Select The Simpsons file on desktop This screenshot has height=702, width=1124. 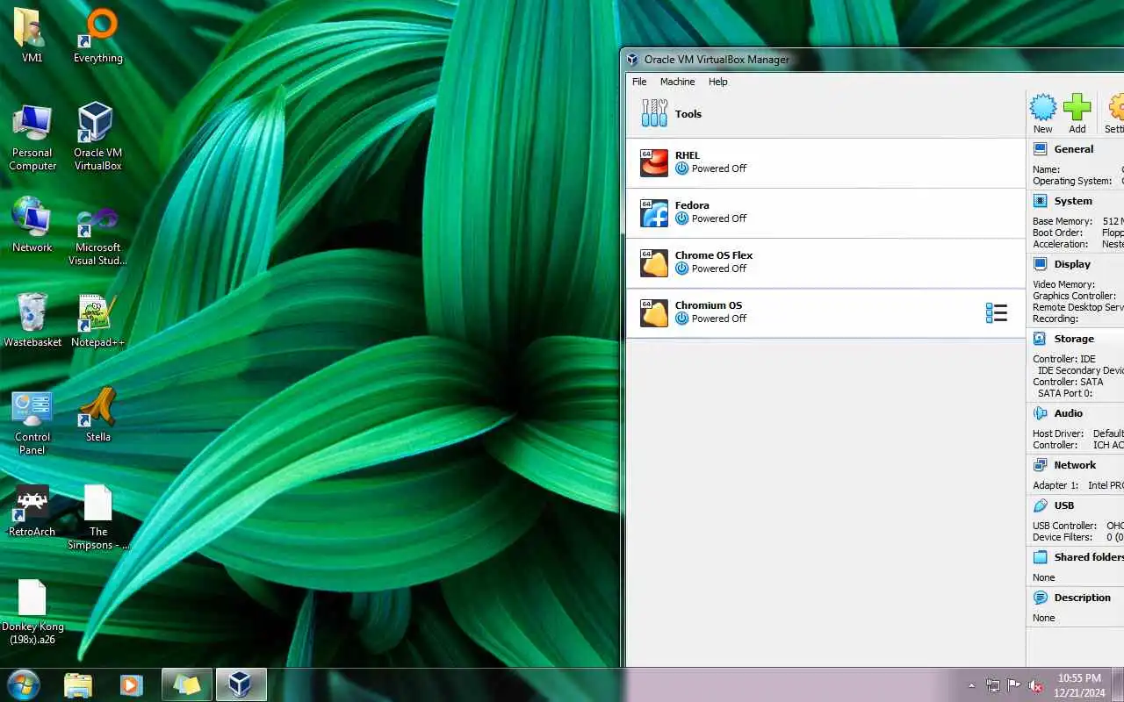tap(97, 517)
